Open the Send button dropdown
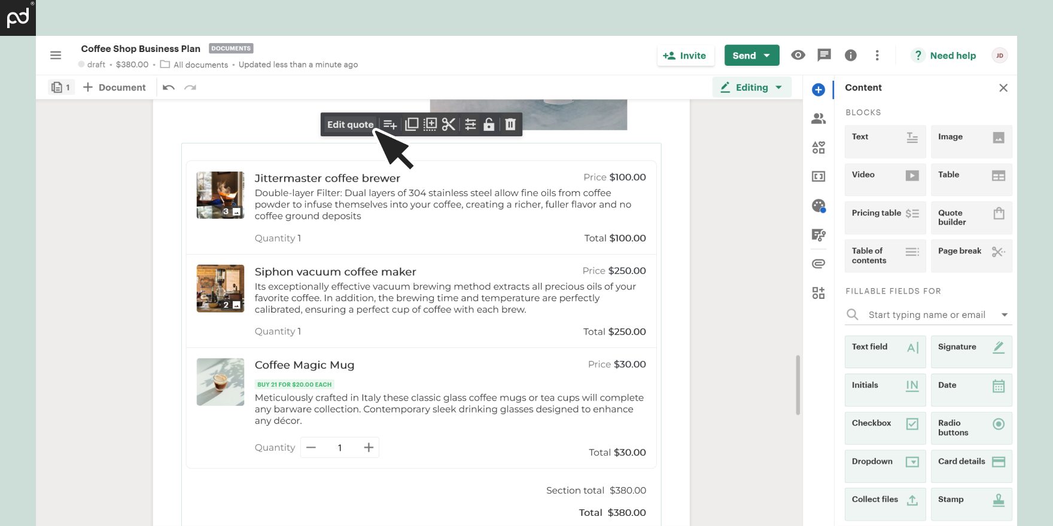1053x526 pixels. (767, 56)
